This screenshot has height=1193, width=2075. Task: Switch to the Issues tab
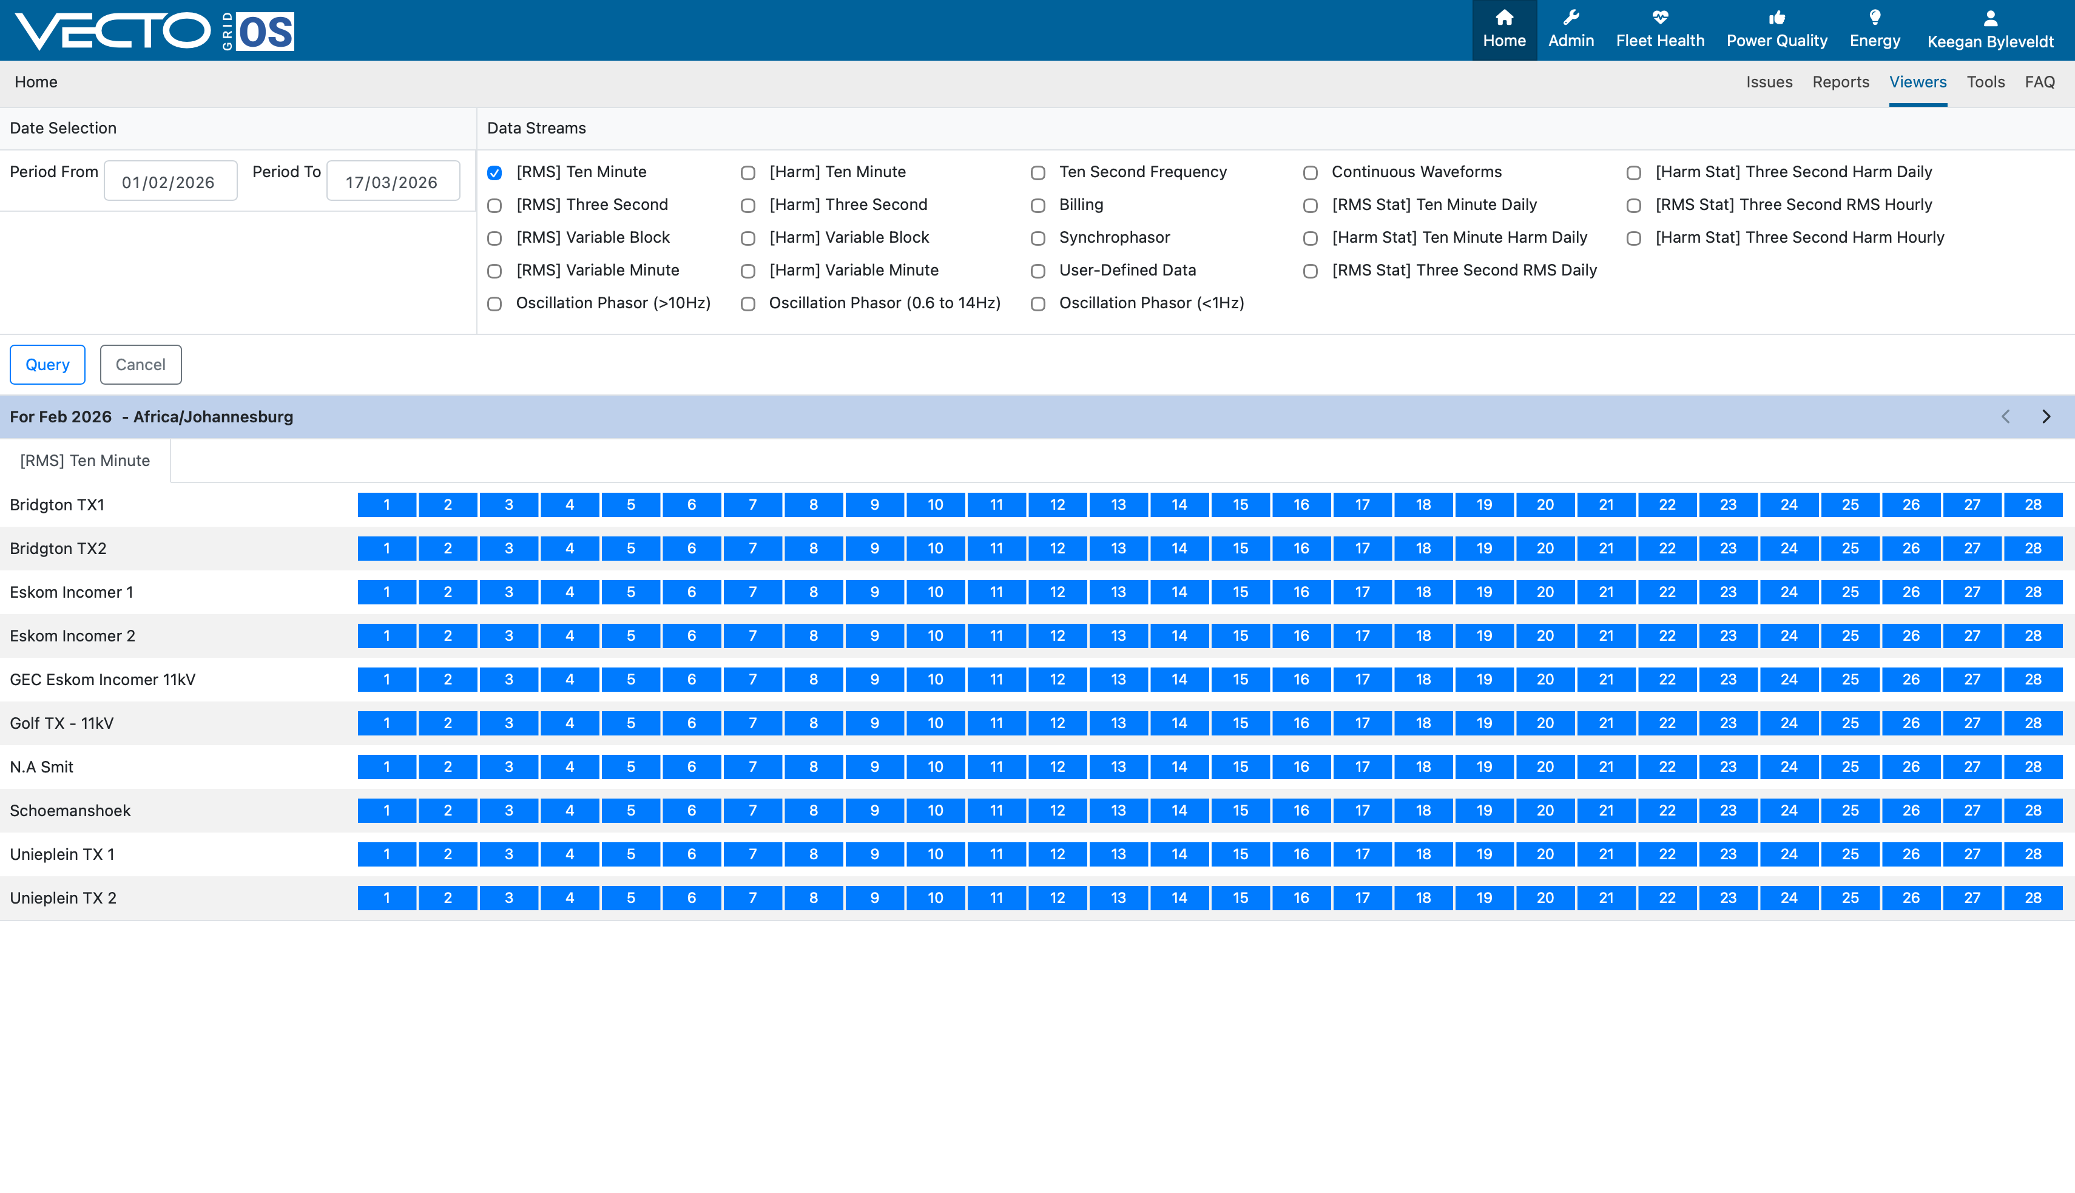[x=1769, y=82]
